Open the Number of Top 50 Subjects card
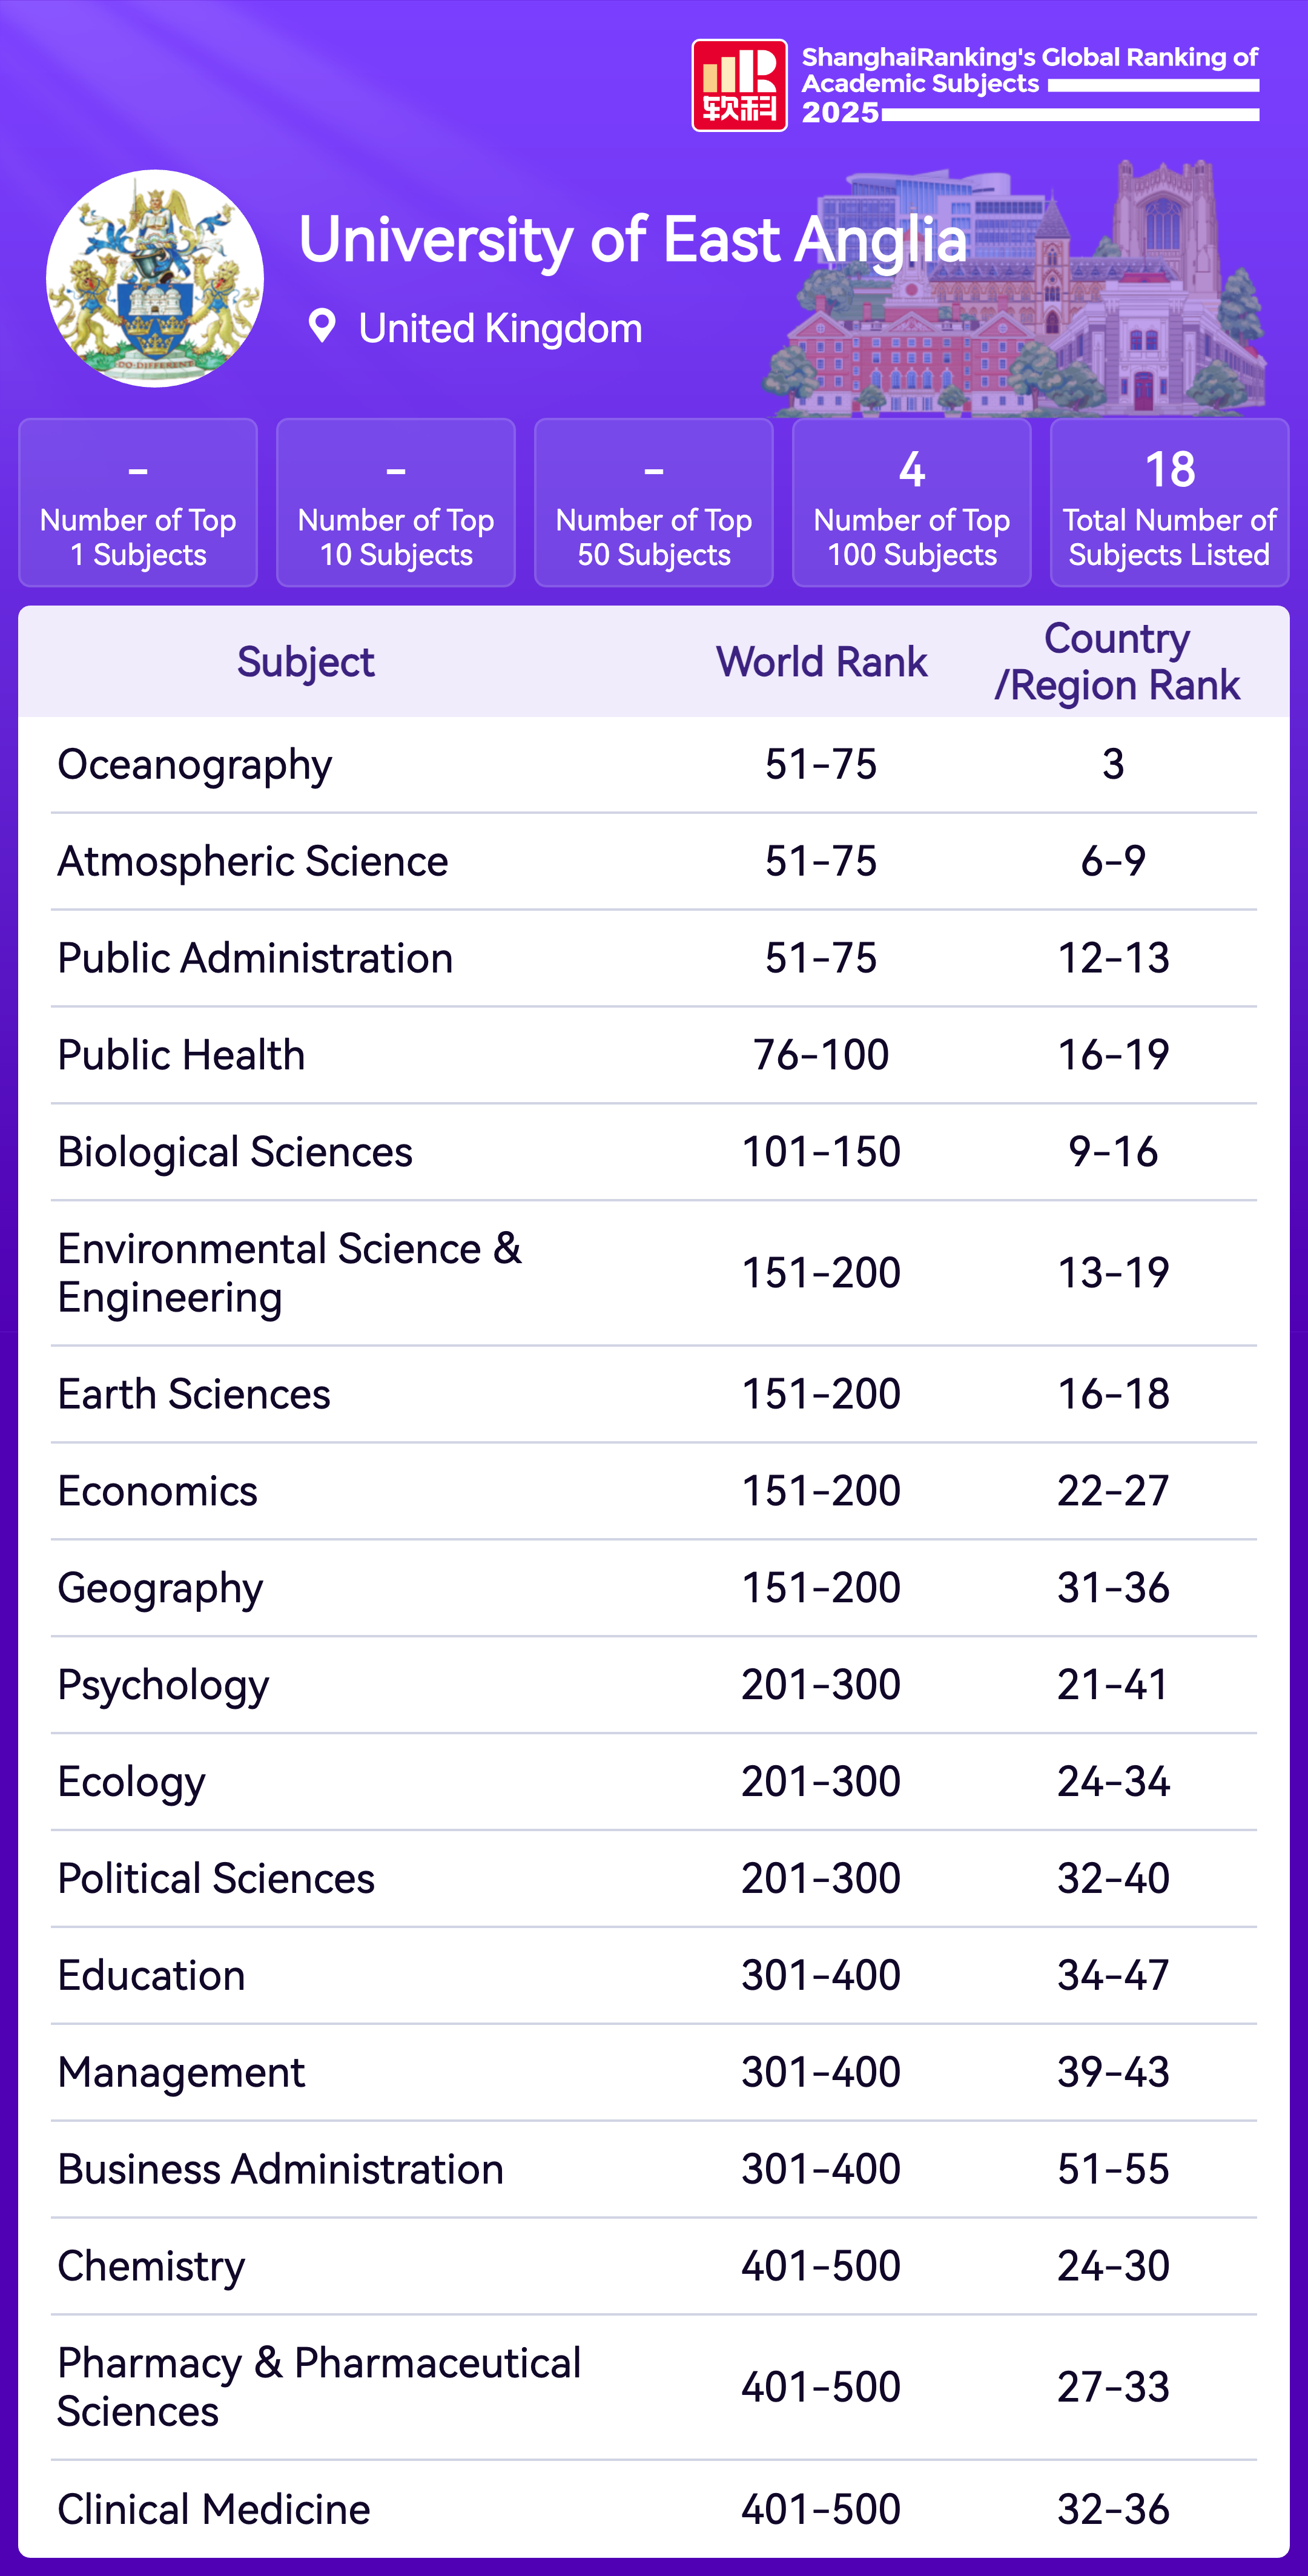Screen dimensions: 1308x2576 coord(654,503)
